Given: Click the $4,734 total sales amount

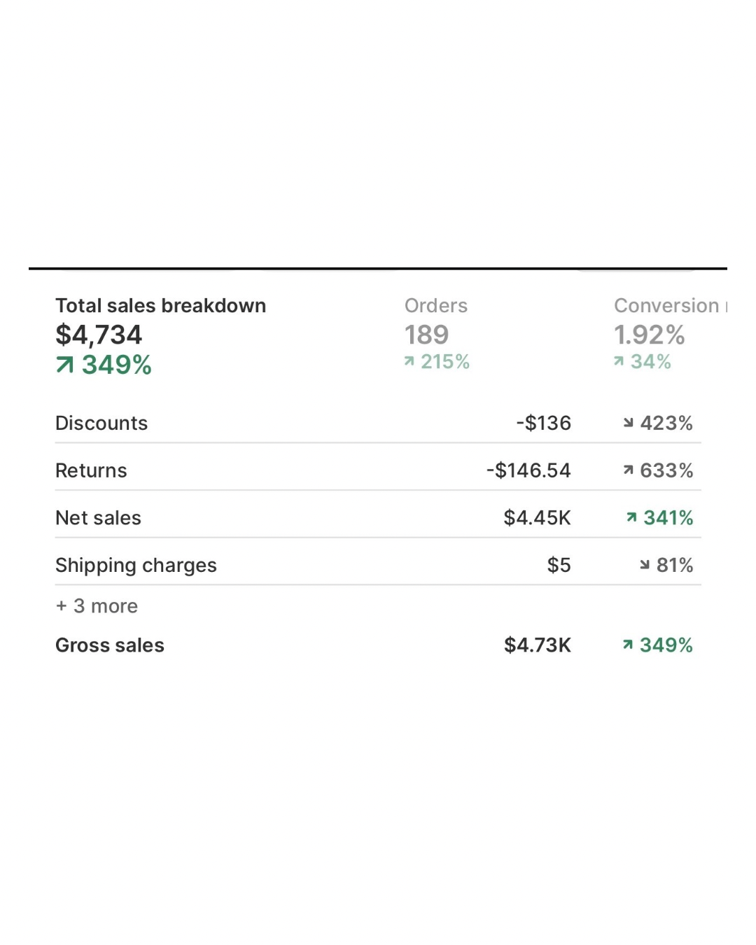Looking at the screenshot, I should [99, 335].
